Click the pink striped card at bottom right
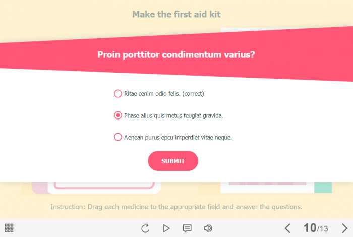This screenshot has height=237, width=353. 267,187
